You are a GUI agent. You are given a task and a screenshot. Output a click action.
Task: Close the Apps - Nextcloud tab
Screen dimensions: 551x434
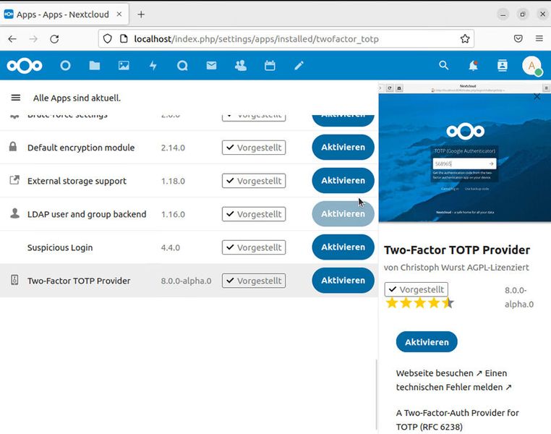click(119, 14)
